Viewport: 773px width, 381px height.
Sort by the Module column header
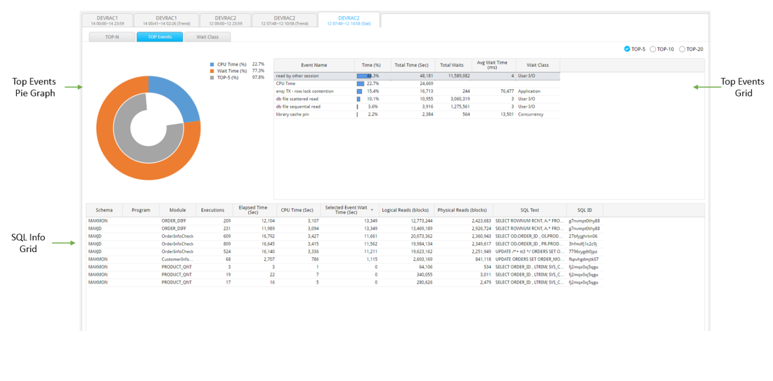point(177,210)
